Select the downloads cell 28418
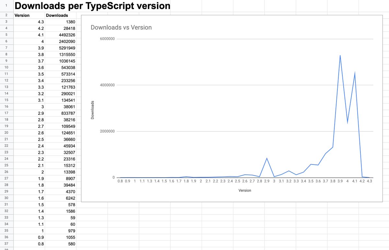This screenshot has height=250, width=389. (x=61, y=29)
